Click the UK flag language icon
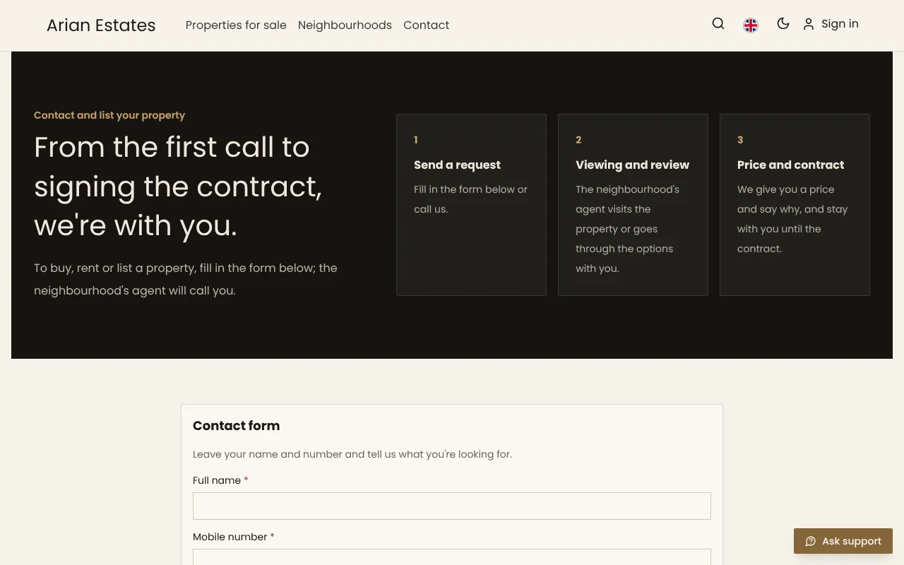 coord(751,25)
